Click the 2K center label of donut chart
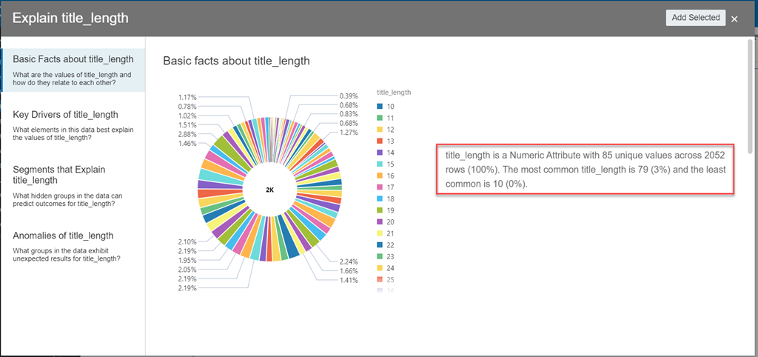This screenshot has height=357, width=758. point(270,190)
